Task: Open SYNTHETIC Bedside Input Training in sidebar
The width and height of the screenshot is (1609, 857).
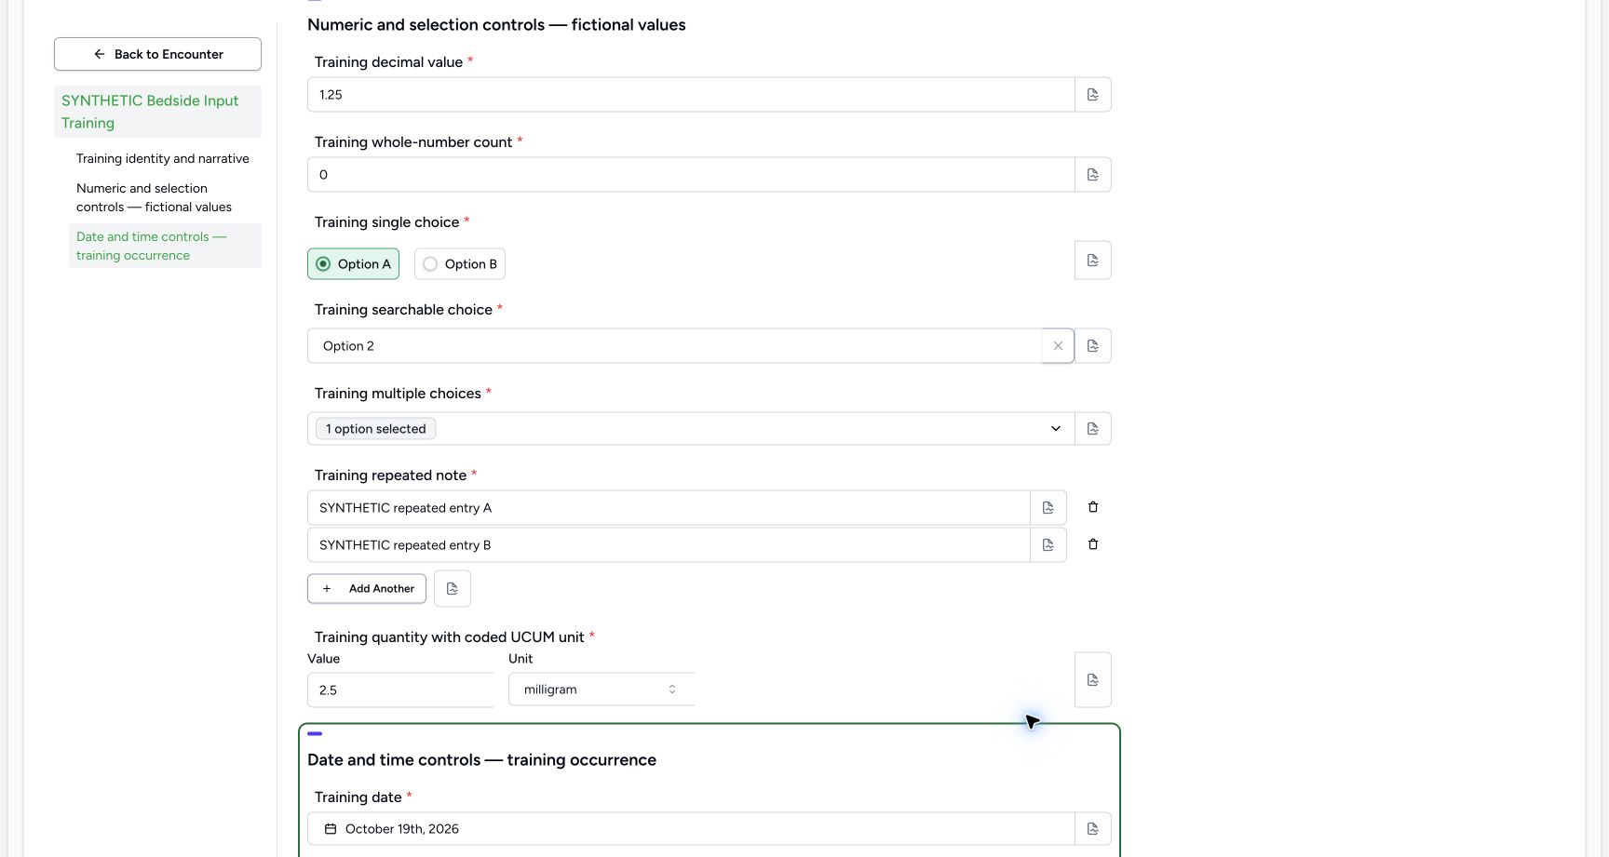Action: pyautogui.click(x=157, y=112)
